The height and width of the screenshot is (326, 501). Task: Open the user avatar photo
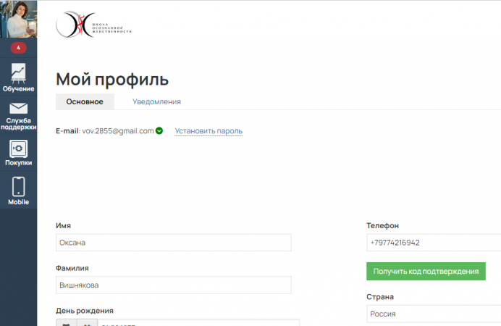19,19
